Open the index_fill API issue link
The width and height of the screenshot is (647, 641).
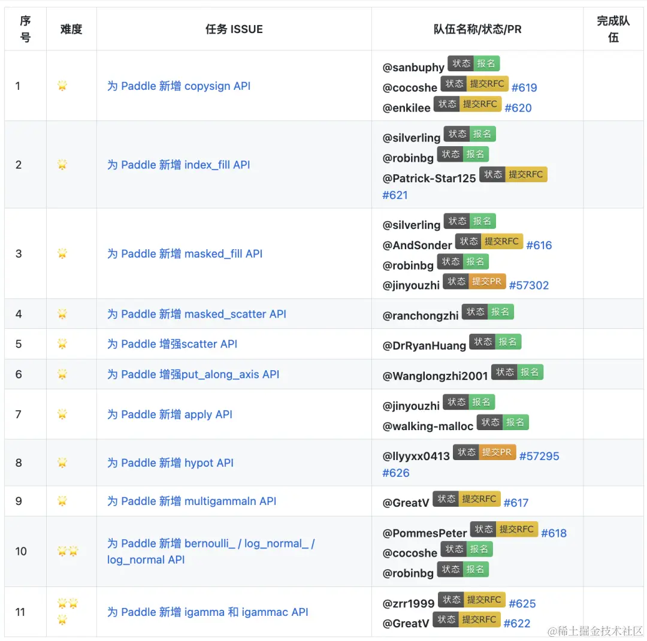click(179, 165)
